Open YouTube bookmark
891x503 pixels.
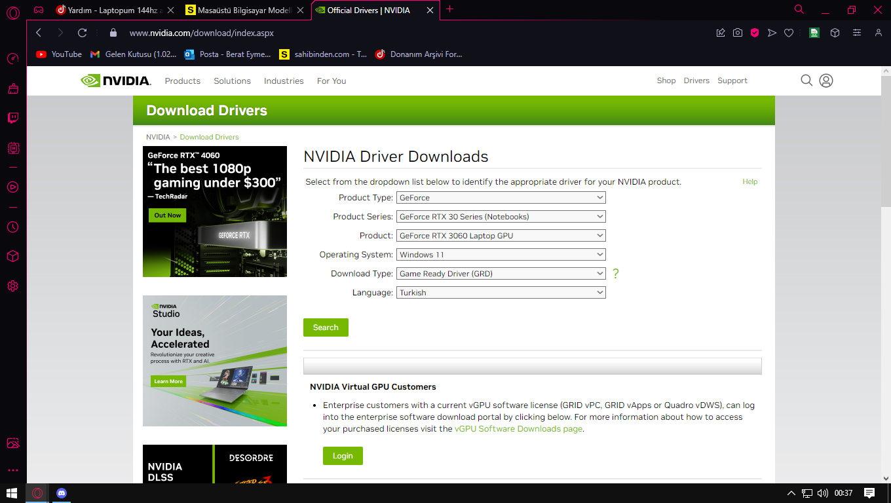[x=60, y=54]
